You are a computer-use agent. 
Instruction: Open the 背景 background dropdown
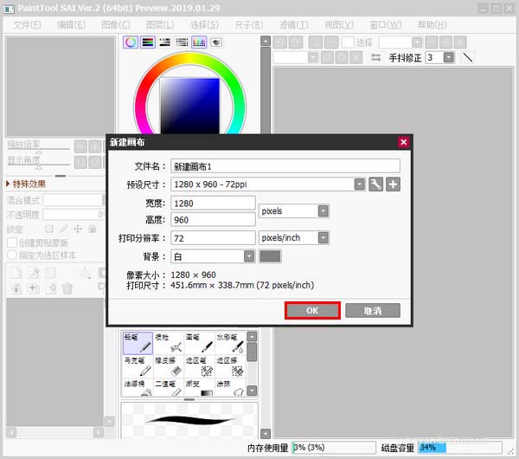tap(249, 256)
